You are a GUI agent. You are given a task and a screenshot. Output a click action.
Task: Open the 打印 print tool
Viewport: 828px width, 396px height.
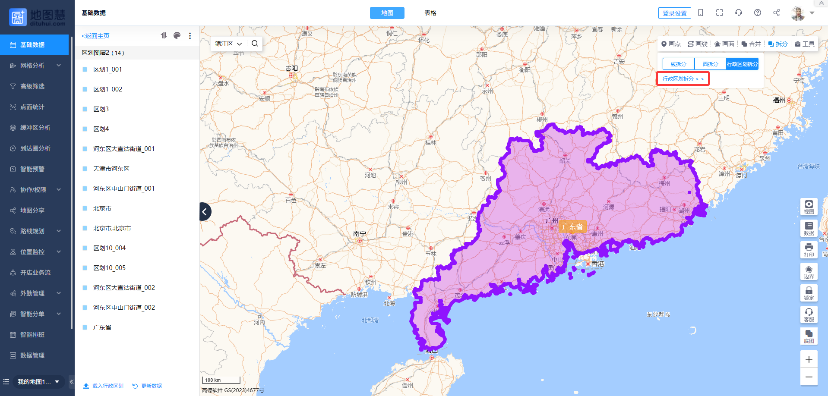(x=809, y=250)
